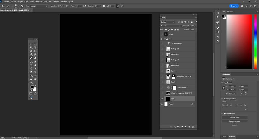This screenshot has height=139, width=259.
Task: Show the Capa 1 layer
Action: [162, 71]
